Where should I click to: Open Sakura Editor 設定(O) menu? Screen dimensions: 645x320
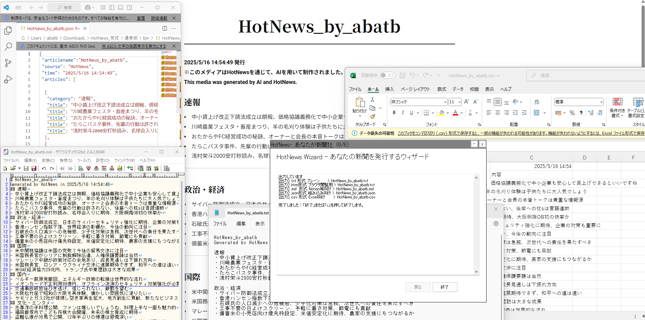point(103,160)
